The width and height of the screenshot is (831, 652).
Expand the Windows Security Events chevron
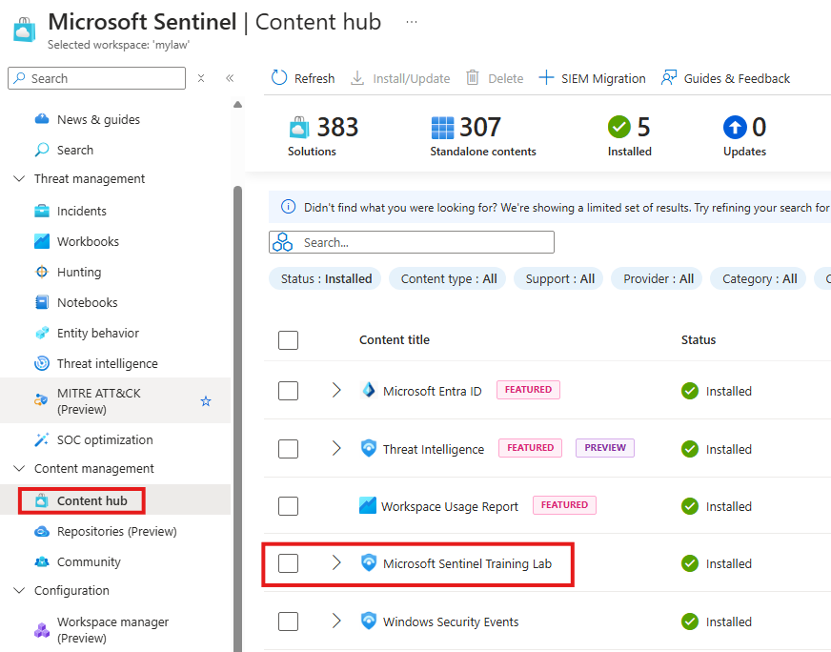coord(336,621)
